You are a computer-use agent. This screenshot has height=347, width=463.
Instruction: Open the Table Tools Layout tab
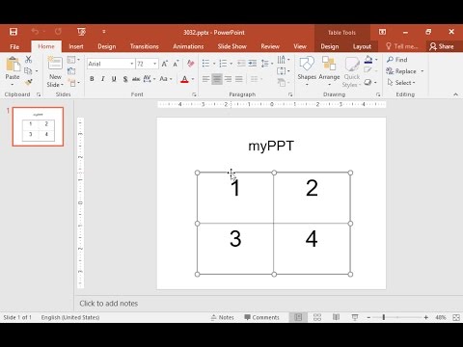point(362,46)
